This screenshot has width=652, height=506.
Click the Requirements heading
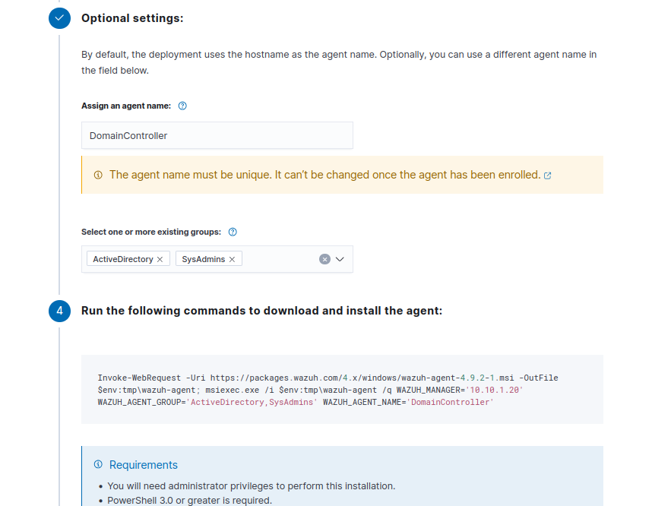click(143, 465)
